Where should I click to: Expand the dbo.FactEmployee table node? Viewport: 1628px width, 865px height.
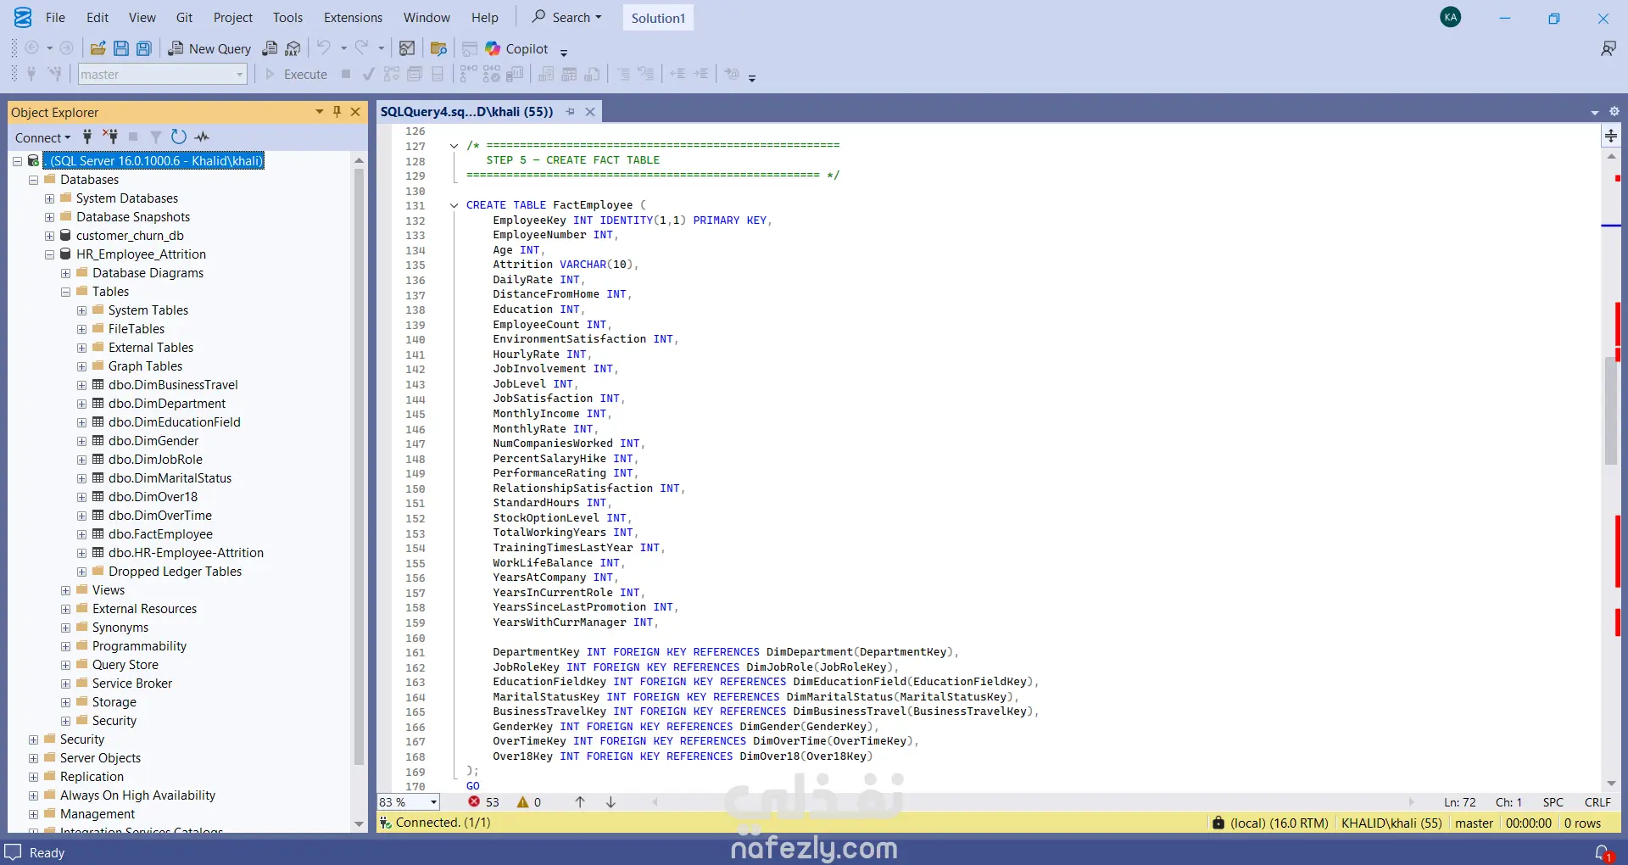(82, 534)
